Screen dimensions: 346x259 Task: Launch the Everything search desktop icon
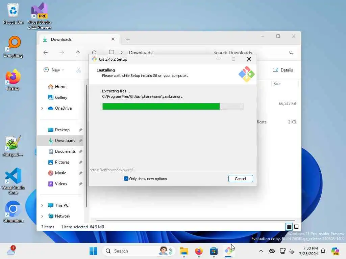point(13,47)
